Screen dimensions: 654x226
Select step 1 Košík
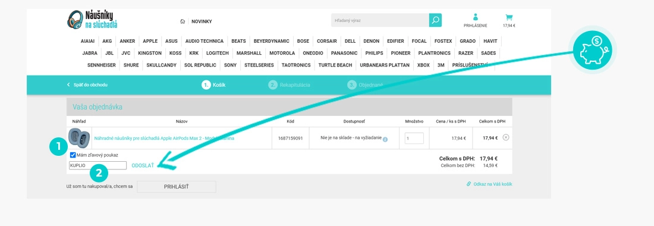click(x=213, y=84)
